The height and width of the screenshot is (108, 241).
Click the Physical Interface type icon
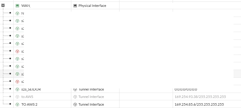pyautogui.click(x=75, y=6)
